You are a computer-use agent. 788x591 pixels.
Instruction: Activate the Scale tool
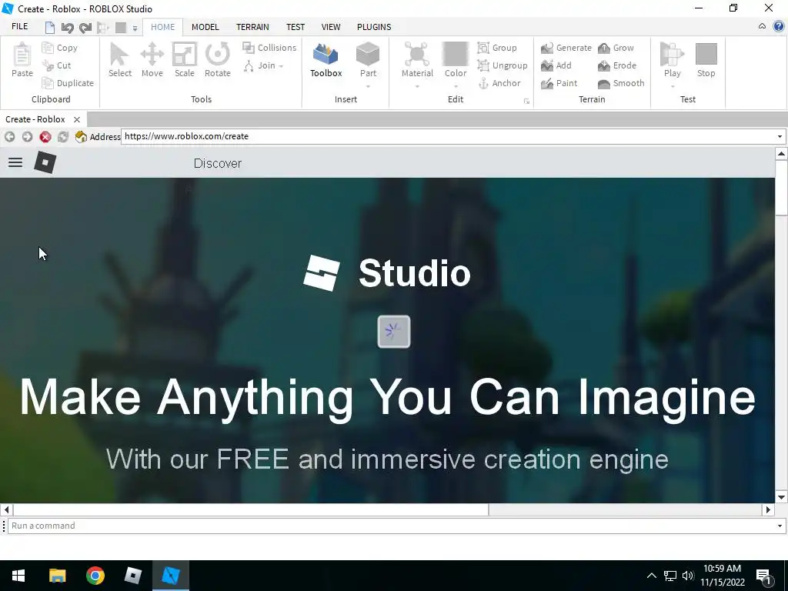pos(185,60)
